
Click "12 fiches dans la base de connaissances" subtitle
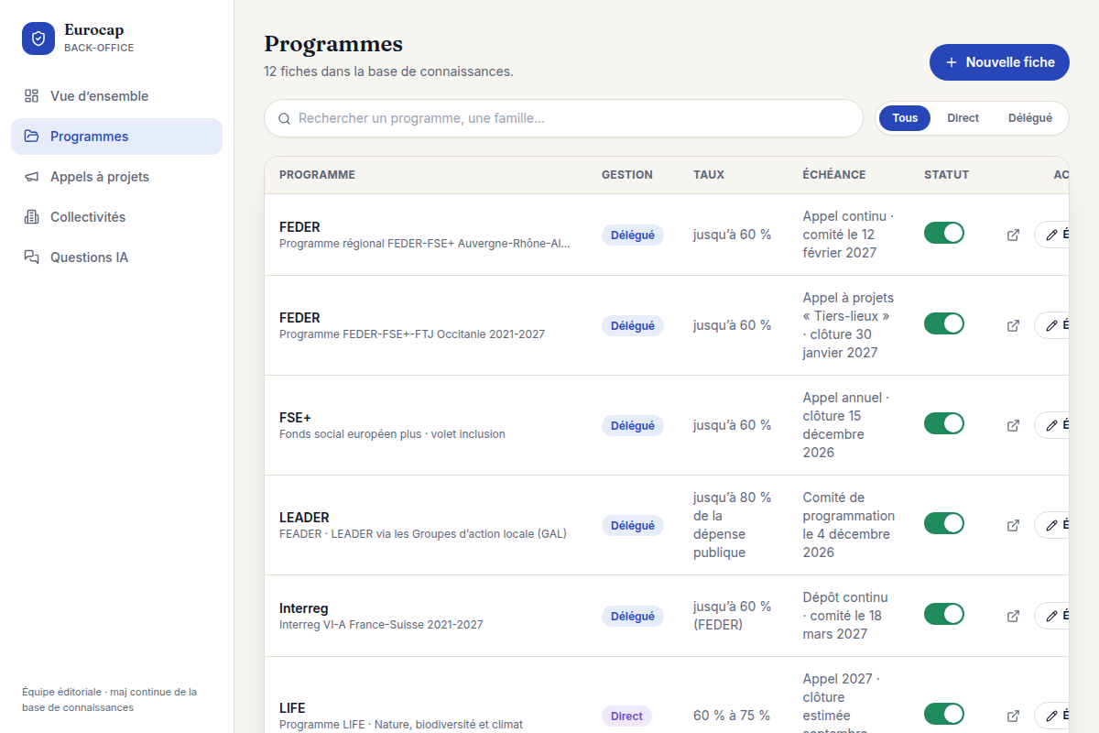point(388,71)
